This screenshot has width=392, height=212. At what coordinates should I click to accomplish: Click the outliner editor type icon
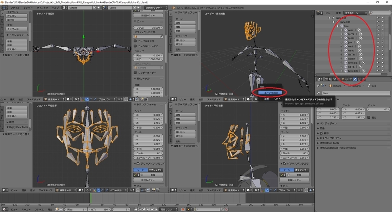tap(320, 13)
